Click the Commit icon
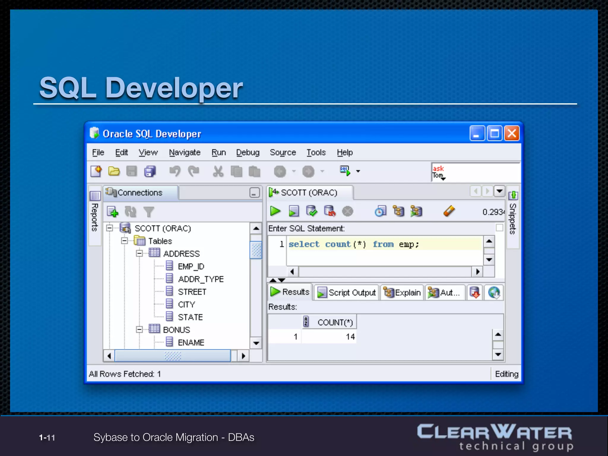 [x=311, y=211]
